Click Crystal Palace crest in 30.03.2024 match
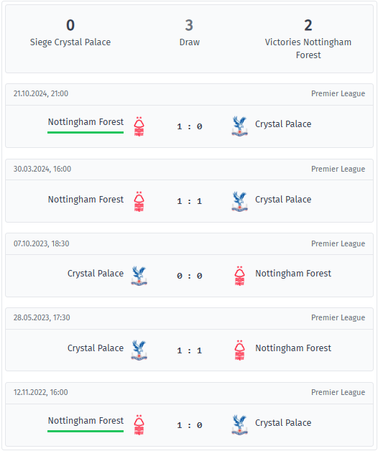The width and height of the screenshot is (378, 451). point(239,201)
